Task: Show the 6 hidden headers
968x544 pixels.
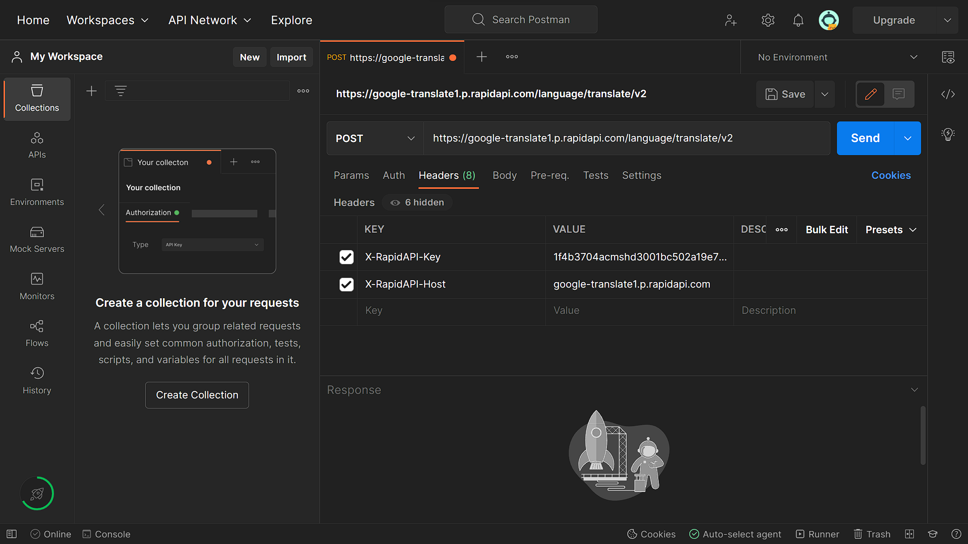Action: click(x=417, y=202)
